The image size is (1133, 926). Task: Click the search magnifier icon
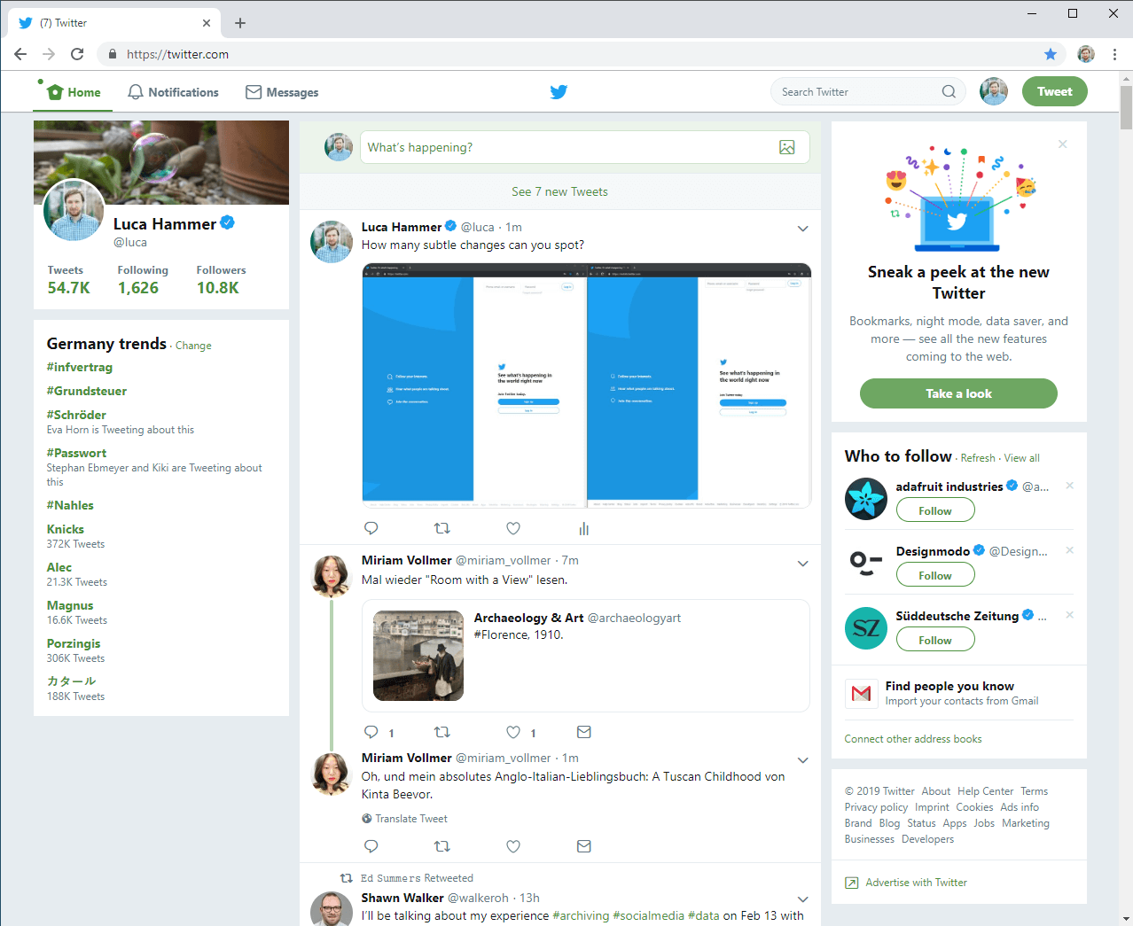click(949, 91)
